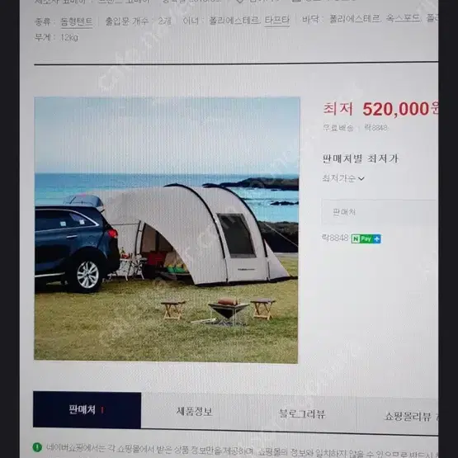Click the 옥스포드 floor material link

point(403,19)
